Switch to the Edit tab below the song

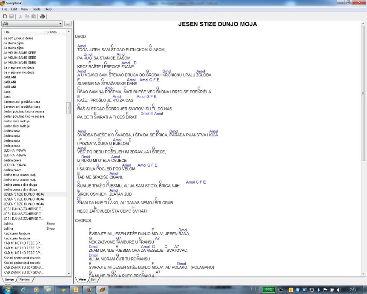pyautogui.click(x=93, y=279)
